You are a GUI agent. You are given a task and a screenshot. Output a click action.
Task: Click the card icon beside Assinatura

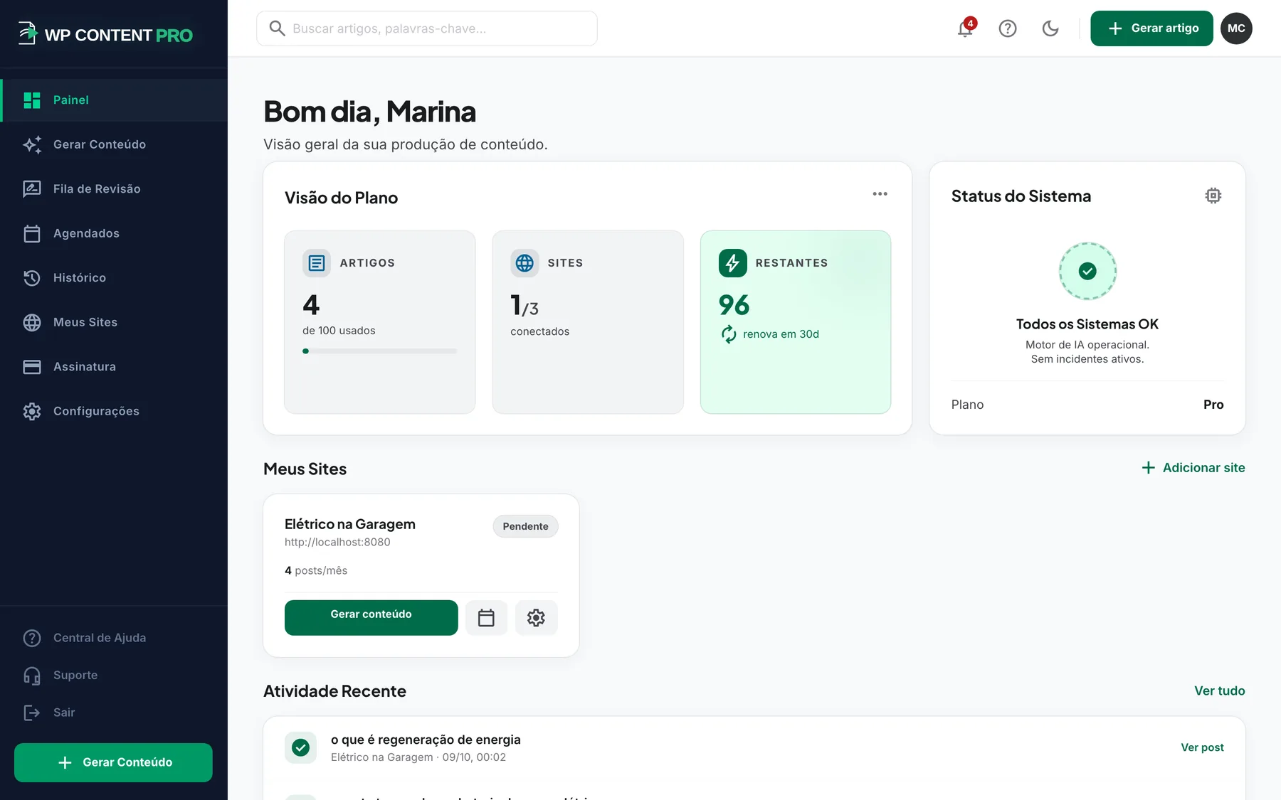[x=32, y=367]
